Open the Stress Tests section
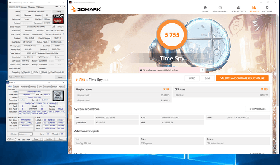 239,9
